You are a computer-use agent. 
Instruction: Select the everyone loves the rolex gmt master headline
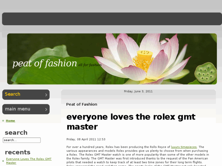tap(131, 122)
